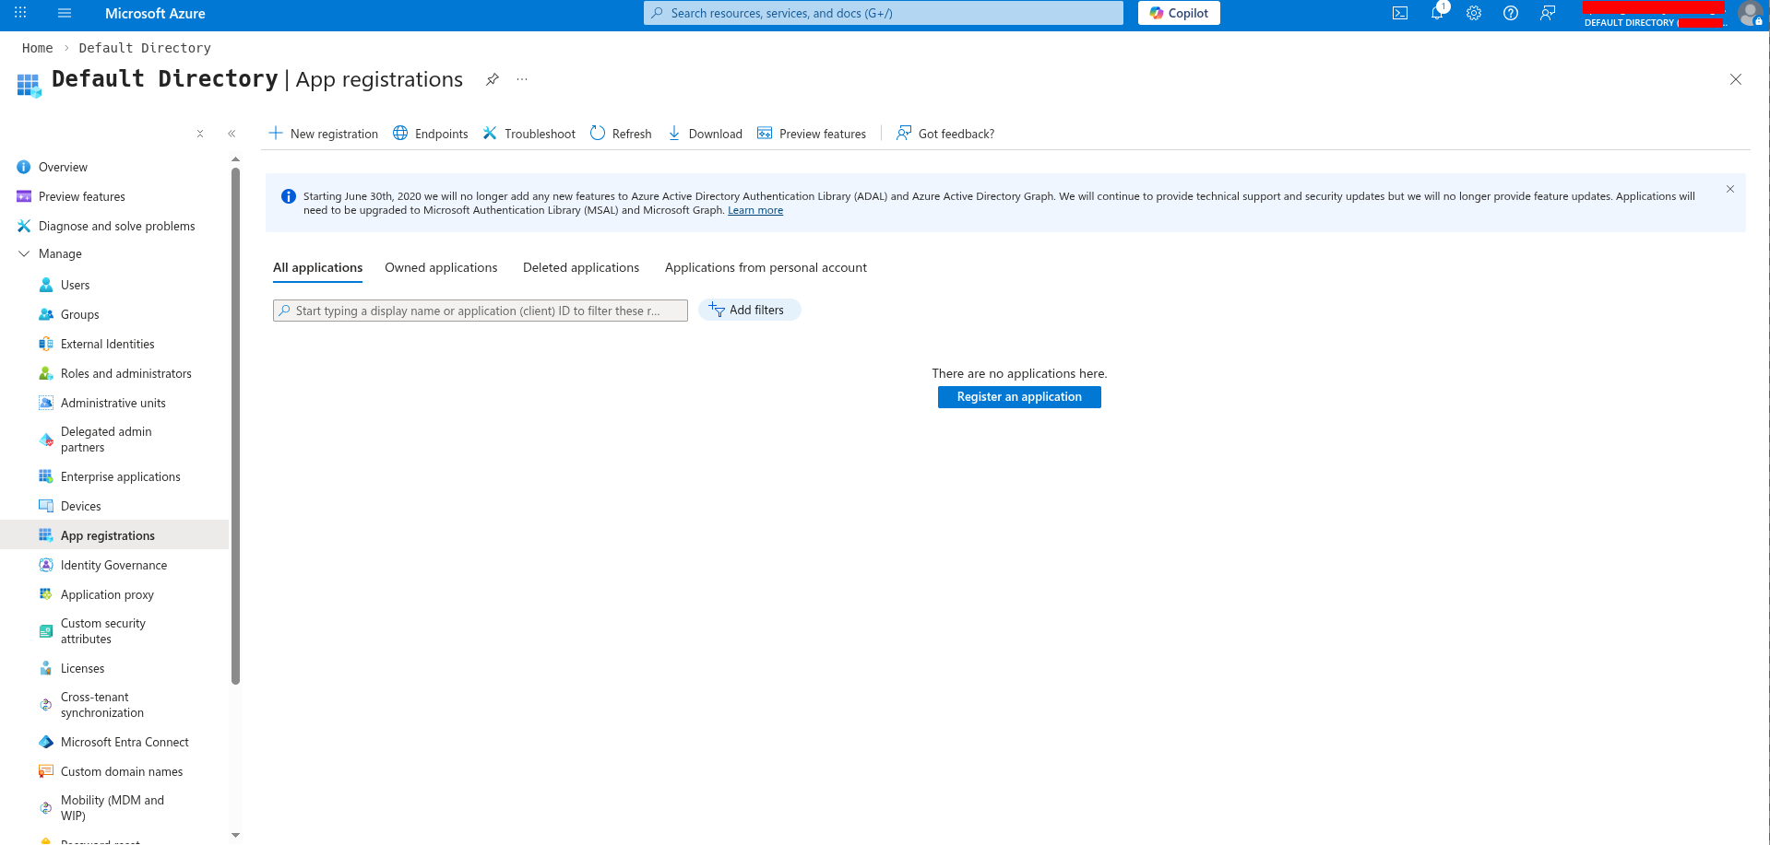Open Identity Governance
1770x845 pixels.
[x=113, y=565]
